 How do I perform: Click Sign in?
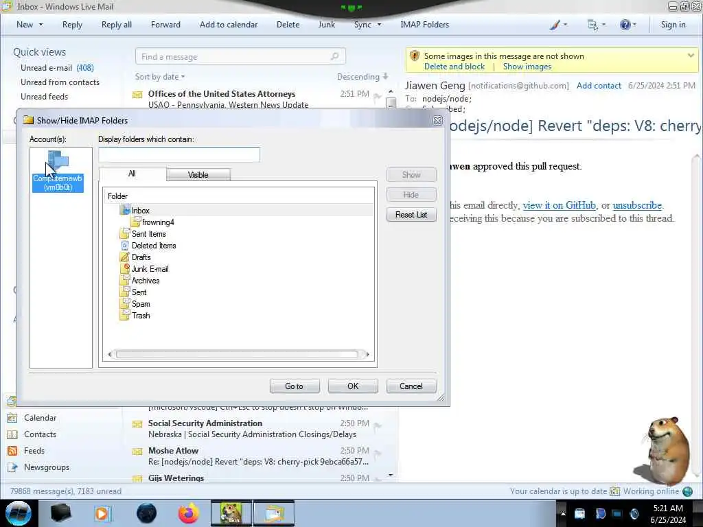(673, 25)
